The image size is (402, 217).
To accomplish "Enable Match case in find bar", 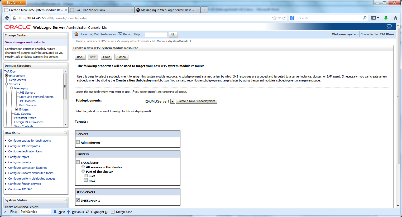I will pyautogui.click(x=113, y=212).
